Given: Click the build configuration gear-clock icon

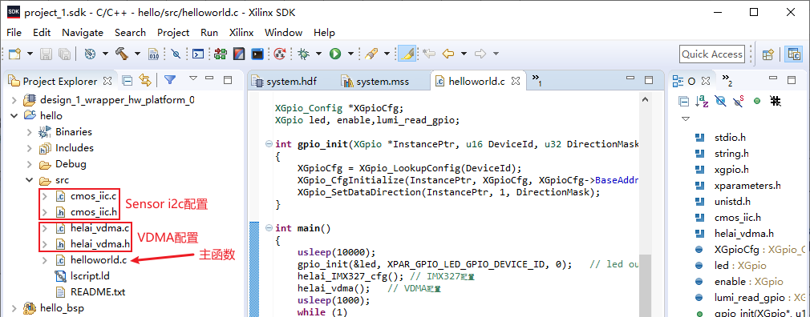Looking at the screenshot, I should pyautogui.click(x=91, y=54).
